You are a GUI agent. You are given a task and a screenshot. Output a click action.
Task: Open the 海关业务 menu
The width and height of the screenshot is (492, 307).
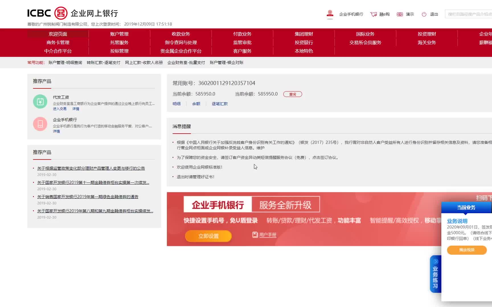coord(427,42)
